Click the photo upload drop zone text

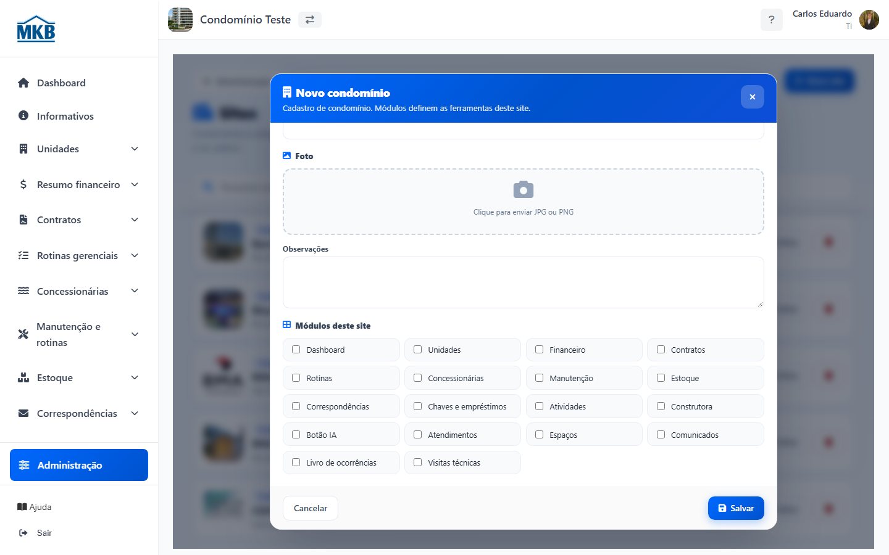tap(524, 212)
